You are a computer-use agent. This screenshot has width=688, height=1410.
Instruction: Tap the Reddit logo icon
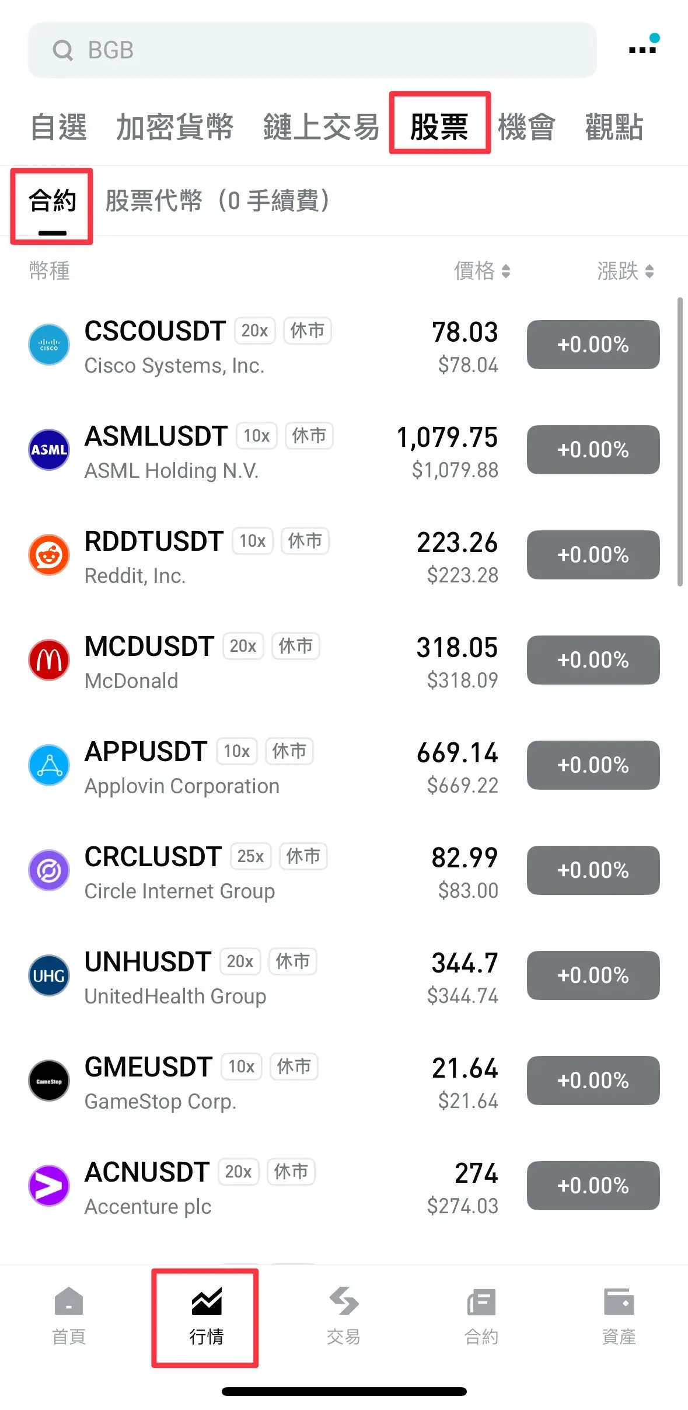(49, 555)
